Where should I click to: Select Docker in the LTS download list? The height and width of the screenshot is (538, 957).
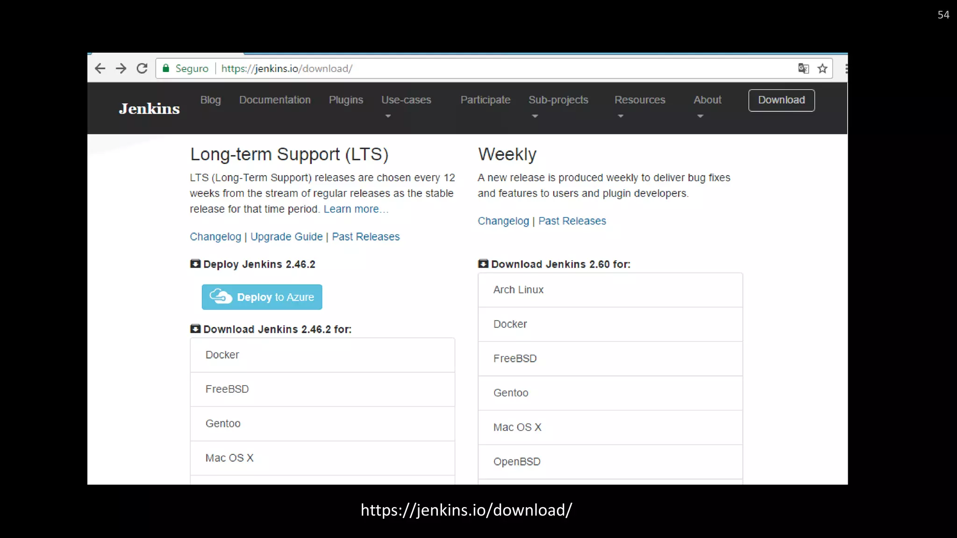point(322,355)
